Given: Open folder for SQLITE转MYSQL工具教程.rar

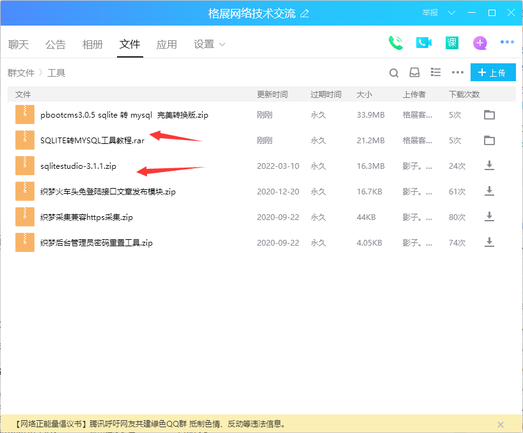Looking at the screenshot, I should coord(489,140).
